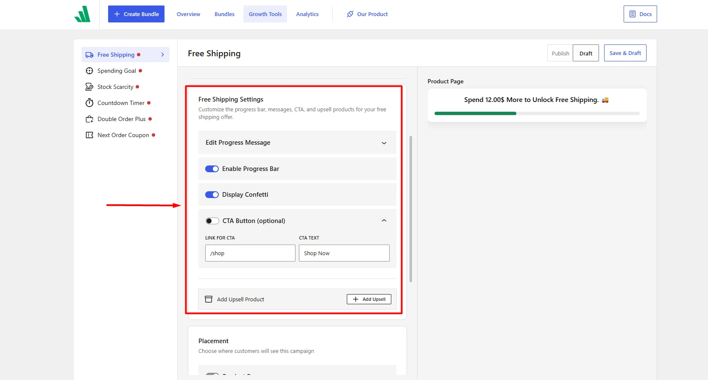Disable the Enable Progress Bar toggle
Image resolution: width=708 pixels, height=380 pixels.
[x=212, y=169]
